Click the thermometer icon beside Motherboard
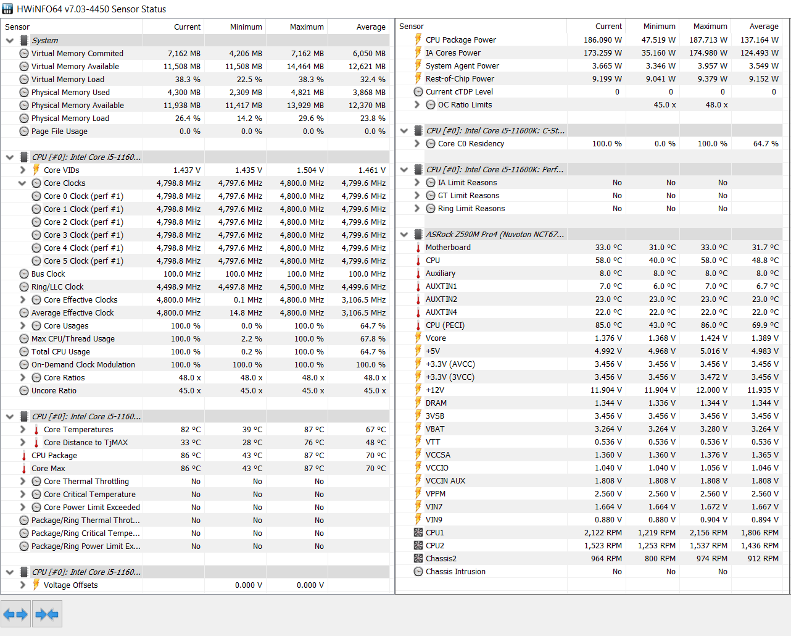This screenshot has width=791, height=636. (x=418, y=247)
